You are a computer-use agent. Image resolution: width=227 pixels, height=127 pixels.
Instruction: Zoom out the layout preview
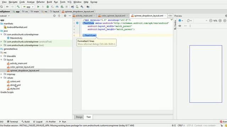pos(211,21)
